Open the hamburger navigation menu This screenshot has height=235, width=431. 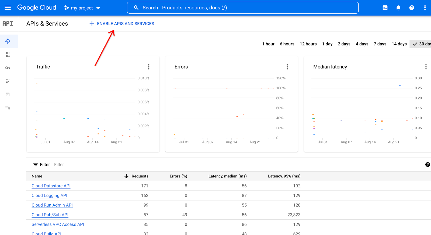coord(8,8)
